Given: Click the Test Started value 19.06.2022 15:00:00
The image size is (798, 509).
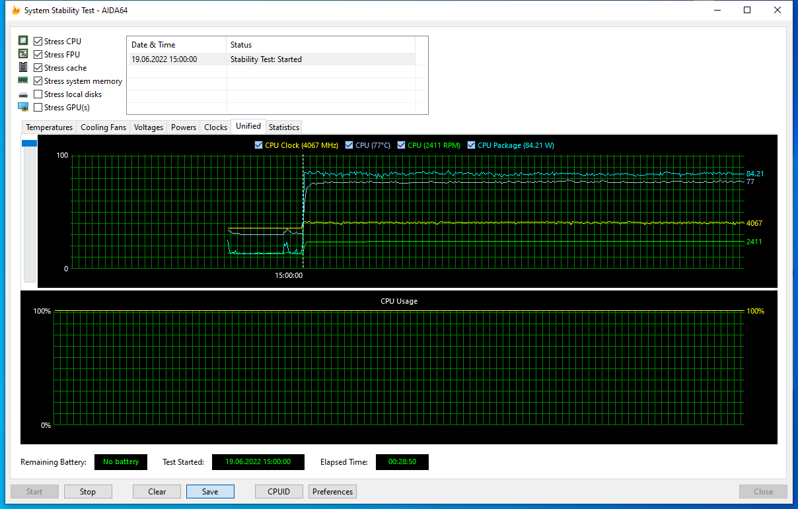Looking at the screenshot, I should pyautogui.click(x=258, y=462).
